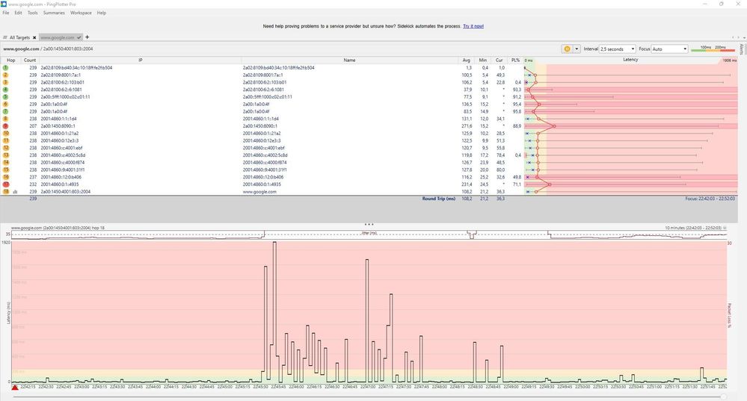Screen dimensions: 747x401
Task: Click the hop 1 green status circle
Action: click(6, 67)
